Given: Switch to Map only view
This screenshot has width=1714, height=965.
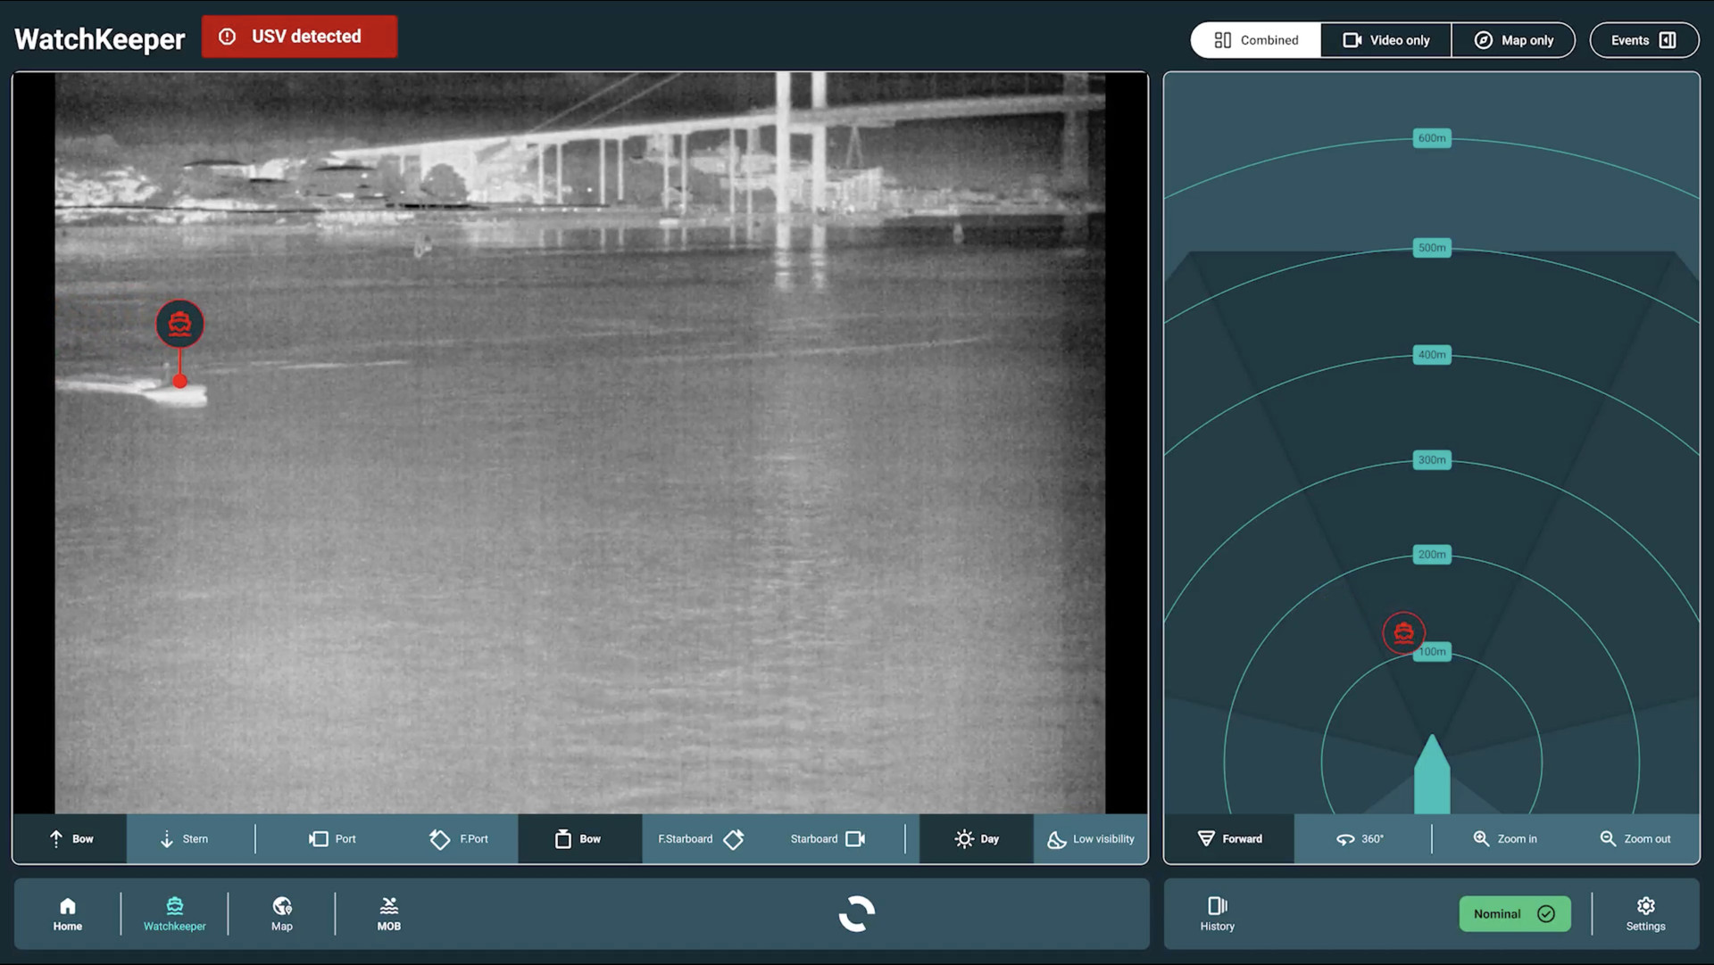Looking at the screenshot, I should pos(1513,40).
